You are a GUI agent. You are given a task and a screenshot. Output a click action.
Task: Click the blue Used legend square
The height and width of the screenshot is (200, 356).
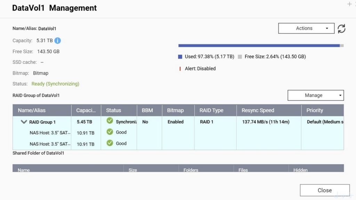[180, 56]
